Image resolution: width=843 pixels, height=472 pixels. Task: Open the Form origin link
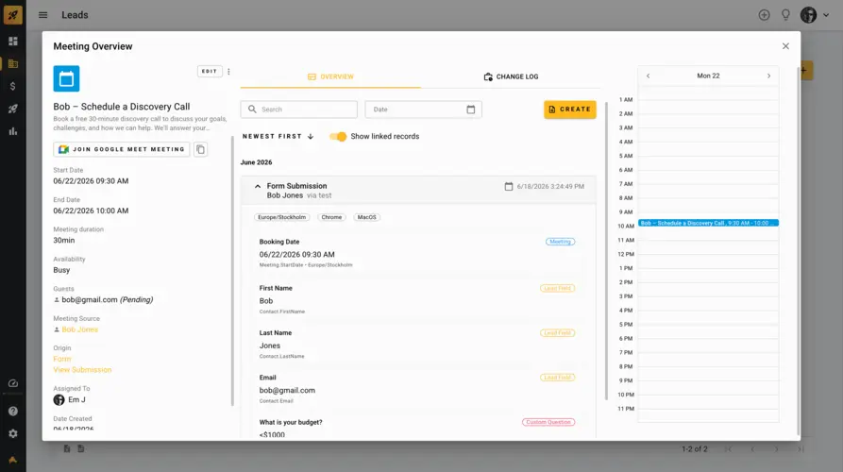(x=62, y=359)
